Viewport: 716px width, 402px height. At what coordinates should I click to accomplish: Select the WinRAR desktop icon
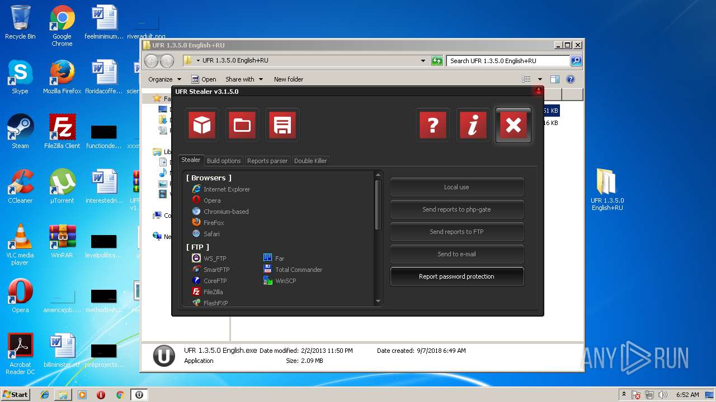click(62, 242)
